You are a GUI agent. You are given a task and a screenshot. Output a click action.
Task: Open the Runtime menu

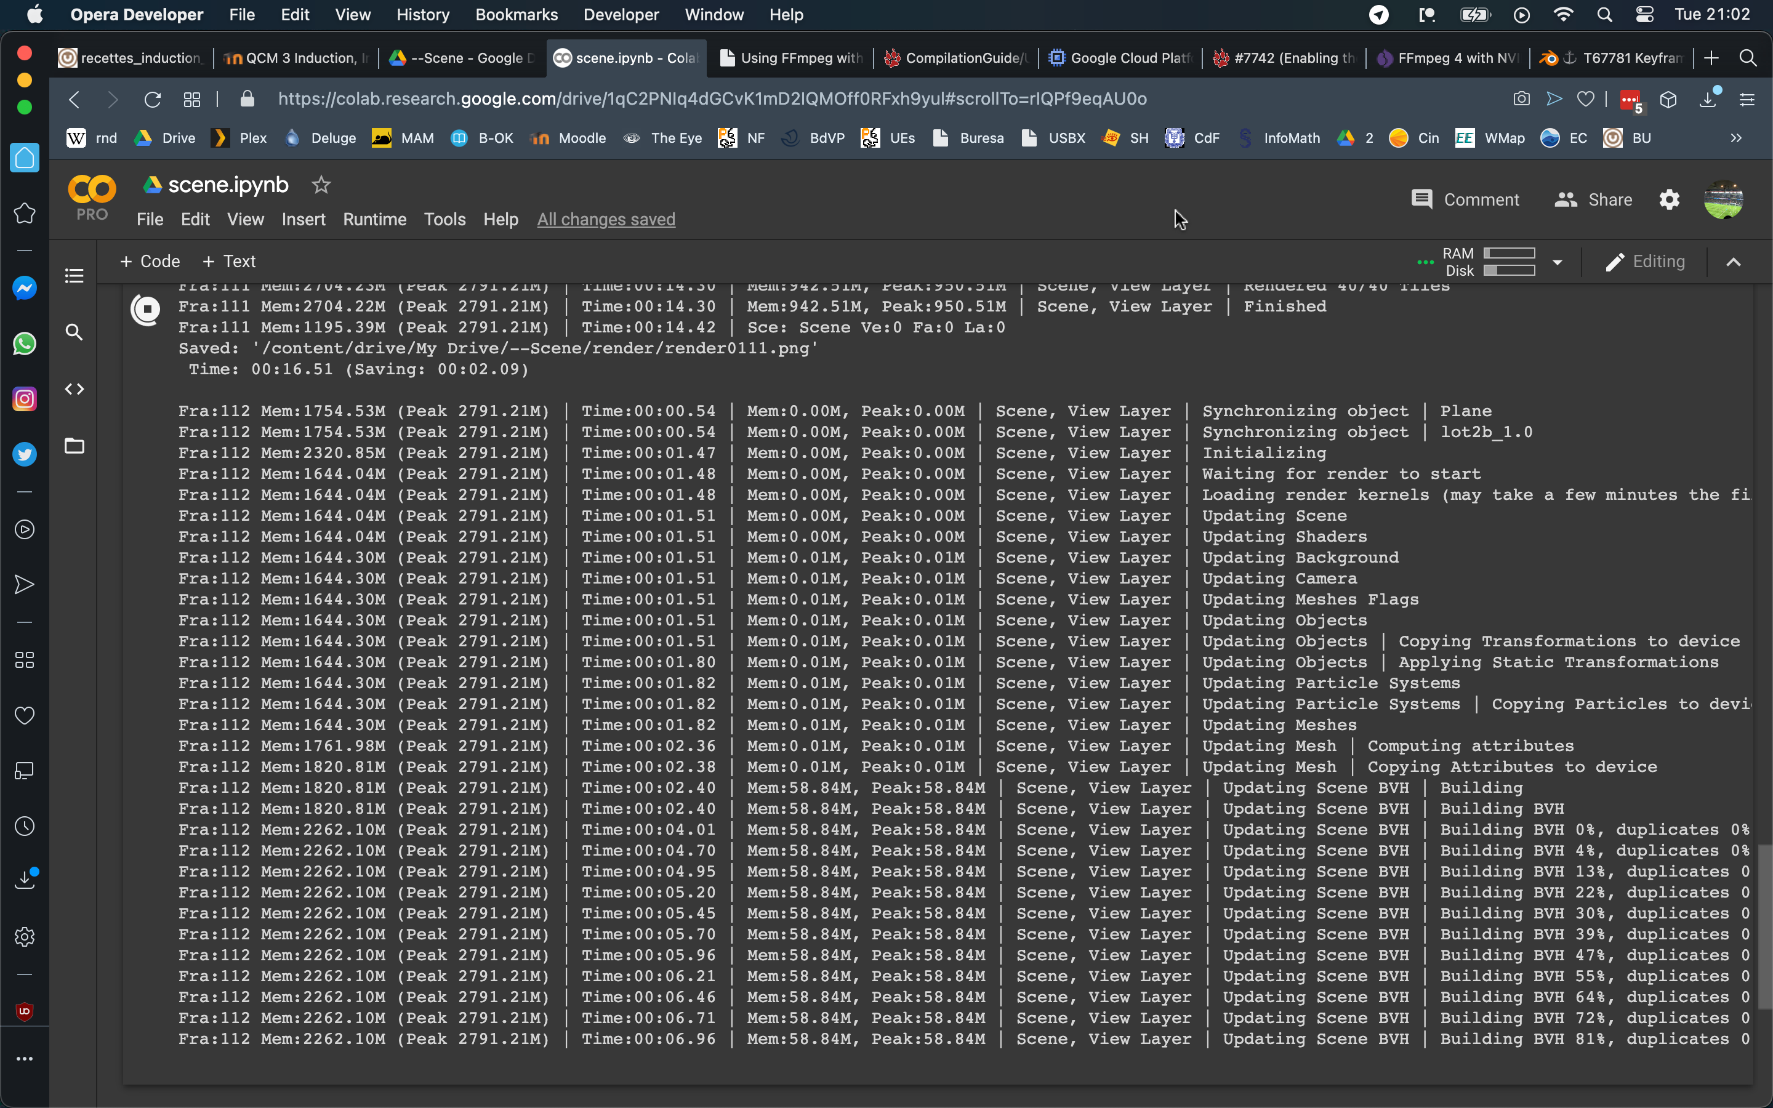click(374, 219)
